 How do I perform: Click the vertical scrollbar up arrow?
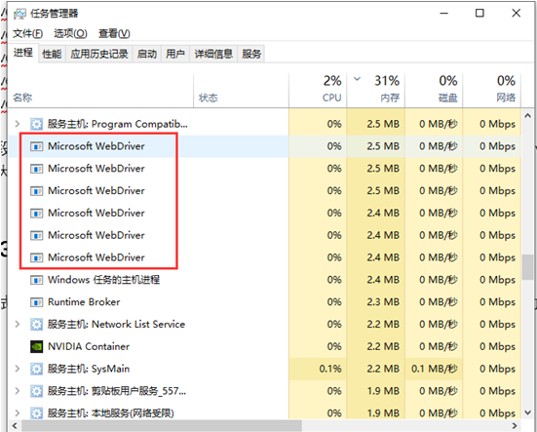tap(528, 116)
